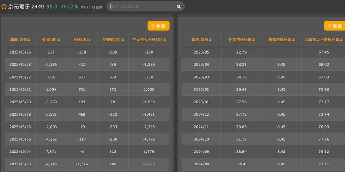Click the 248 dealer value

click(x=113, y=164)
